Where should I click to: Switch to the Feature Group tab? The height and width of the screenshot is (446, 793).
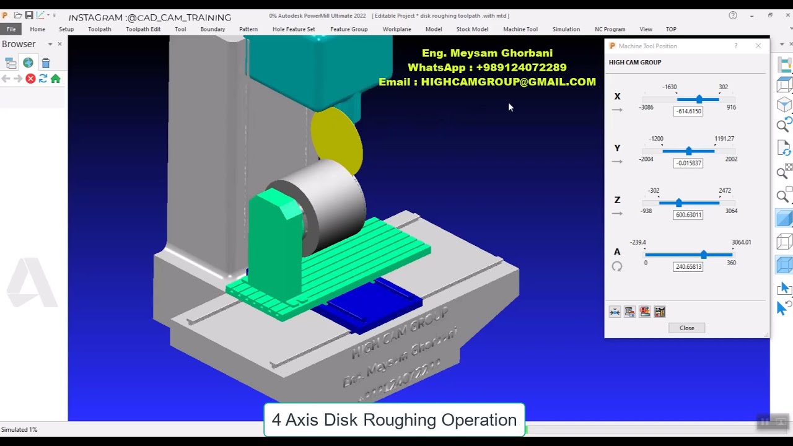click(x=349, y=29)
